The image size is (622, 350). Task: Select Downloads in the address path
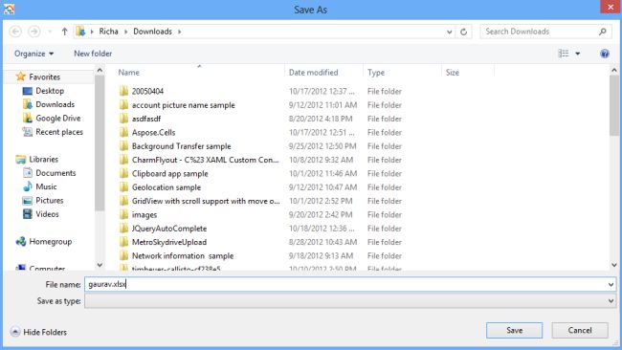click(x=152, y=32)
